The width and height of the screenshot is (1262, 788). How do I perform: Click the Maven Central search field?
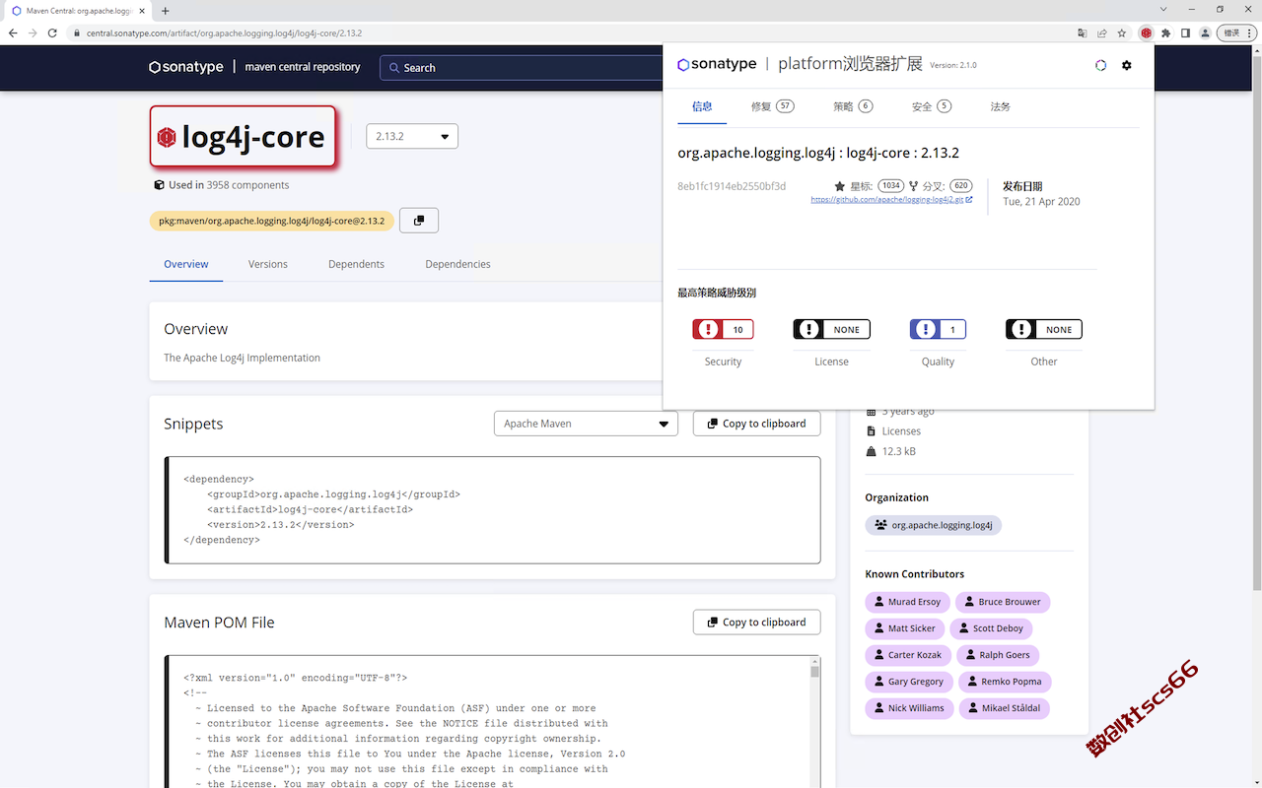pos(521,68)
